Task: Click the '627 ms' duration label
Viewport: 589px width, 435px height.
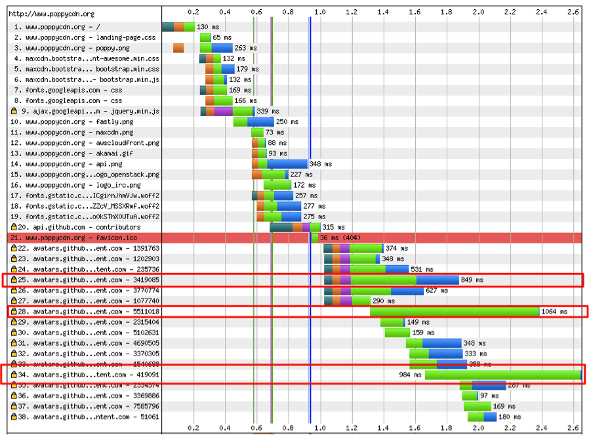Action: tap(437, 291)
